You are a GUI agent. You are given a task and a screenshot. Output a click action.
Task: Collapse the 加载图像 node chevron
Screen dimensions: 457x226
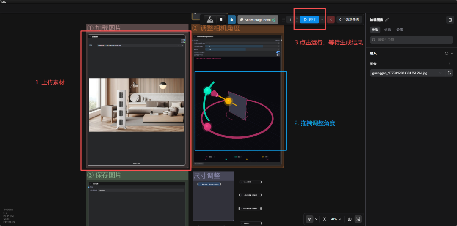coord(90,37)
